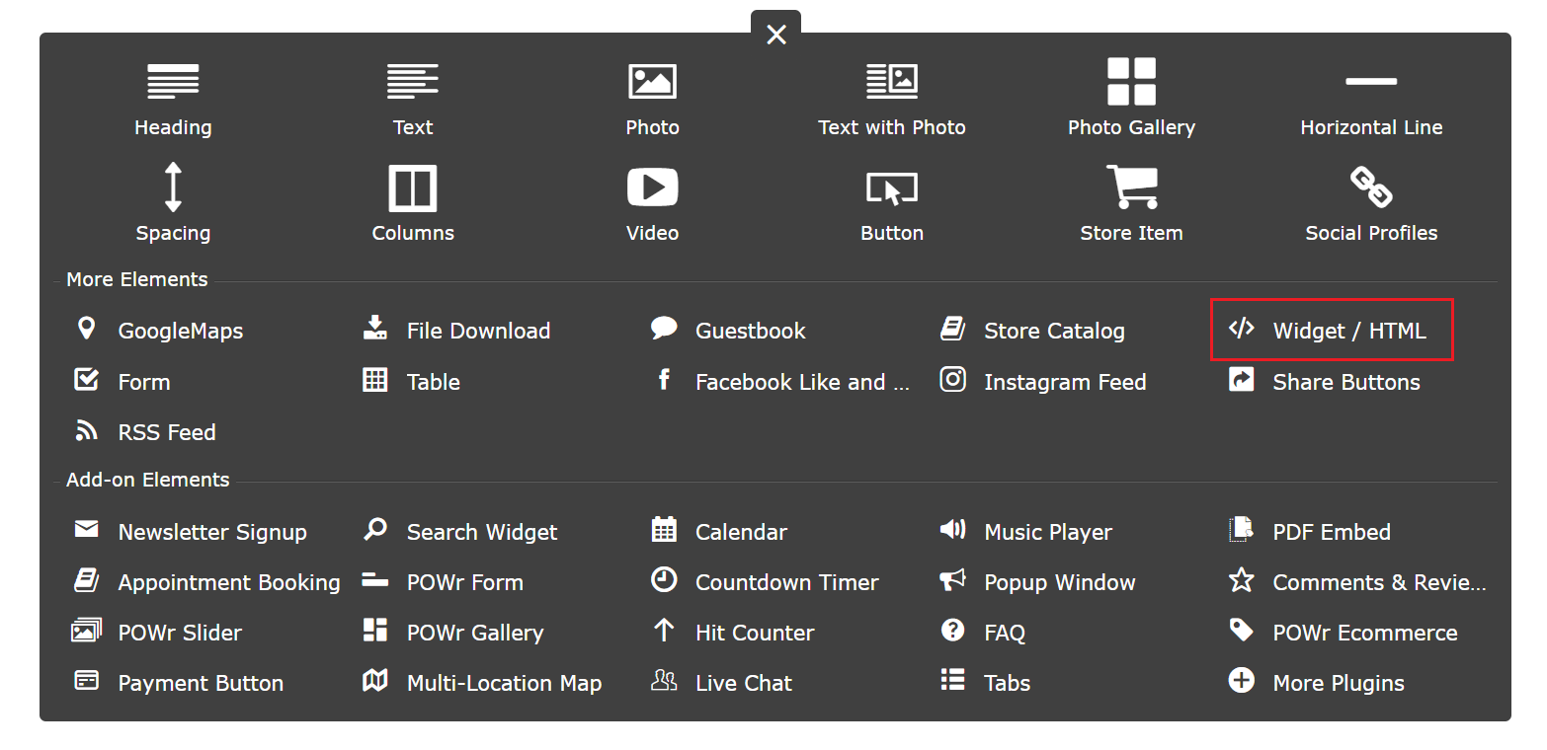
Task: Open the Widget / HTML element
Action: pyautogui.click(x=1331, y=330)
